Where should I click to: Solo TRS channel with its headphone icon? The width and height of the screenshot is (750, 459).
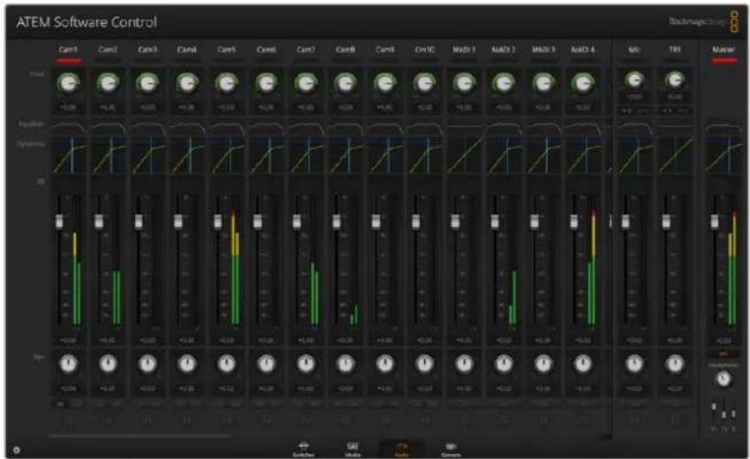pos(675,420)
